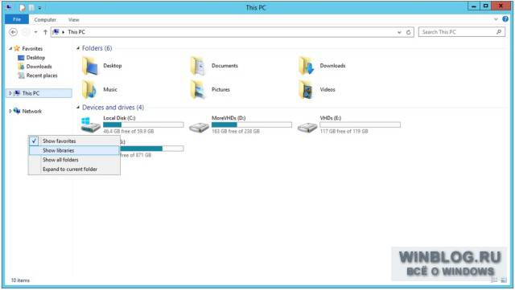Viewport: 515px width, 290px height.
Task: Click the Up one level arrow
Action: coord(45,32)
